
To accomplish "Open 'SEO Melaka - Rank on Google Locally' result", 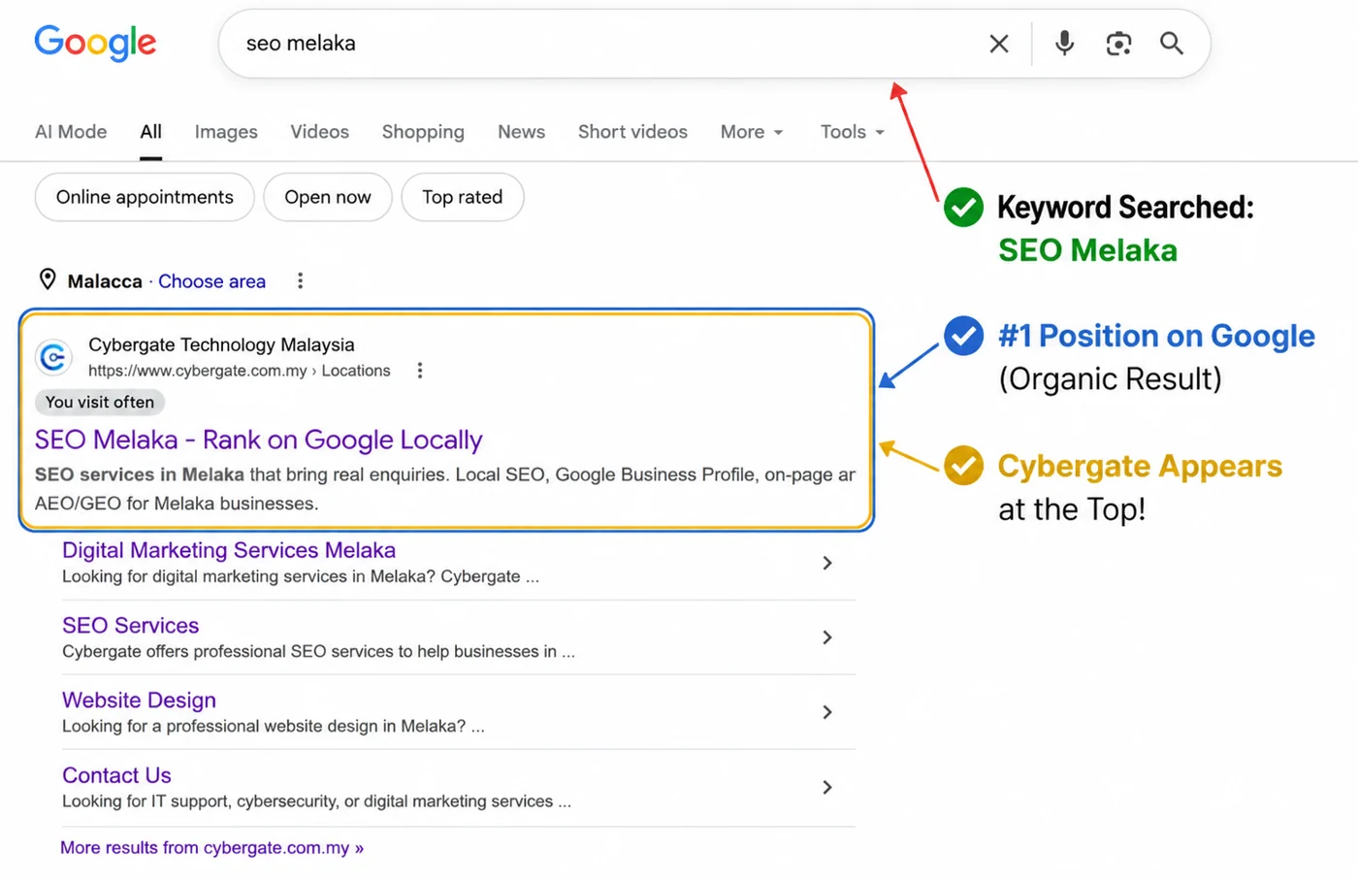I will 258,440.
